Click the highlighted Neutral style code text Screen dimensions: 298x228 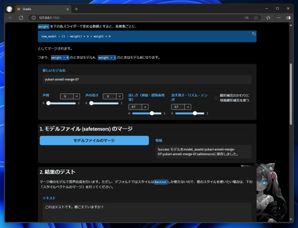(161, 182)
